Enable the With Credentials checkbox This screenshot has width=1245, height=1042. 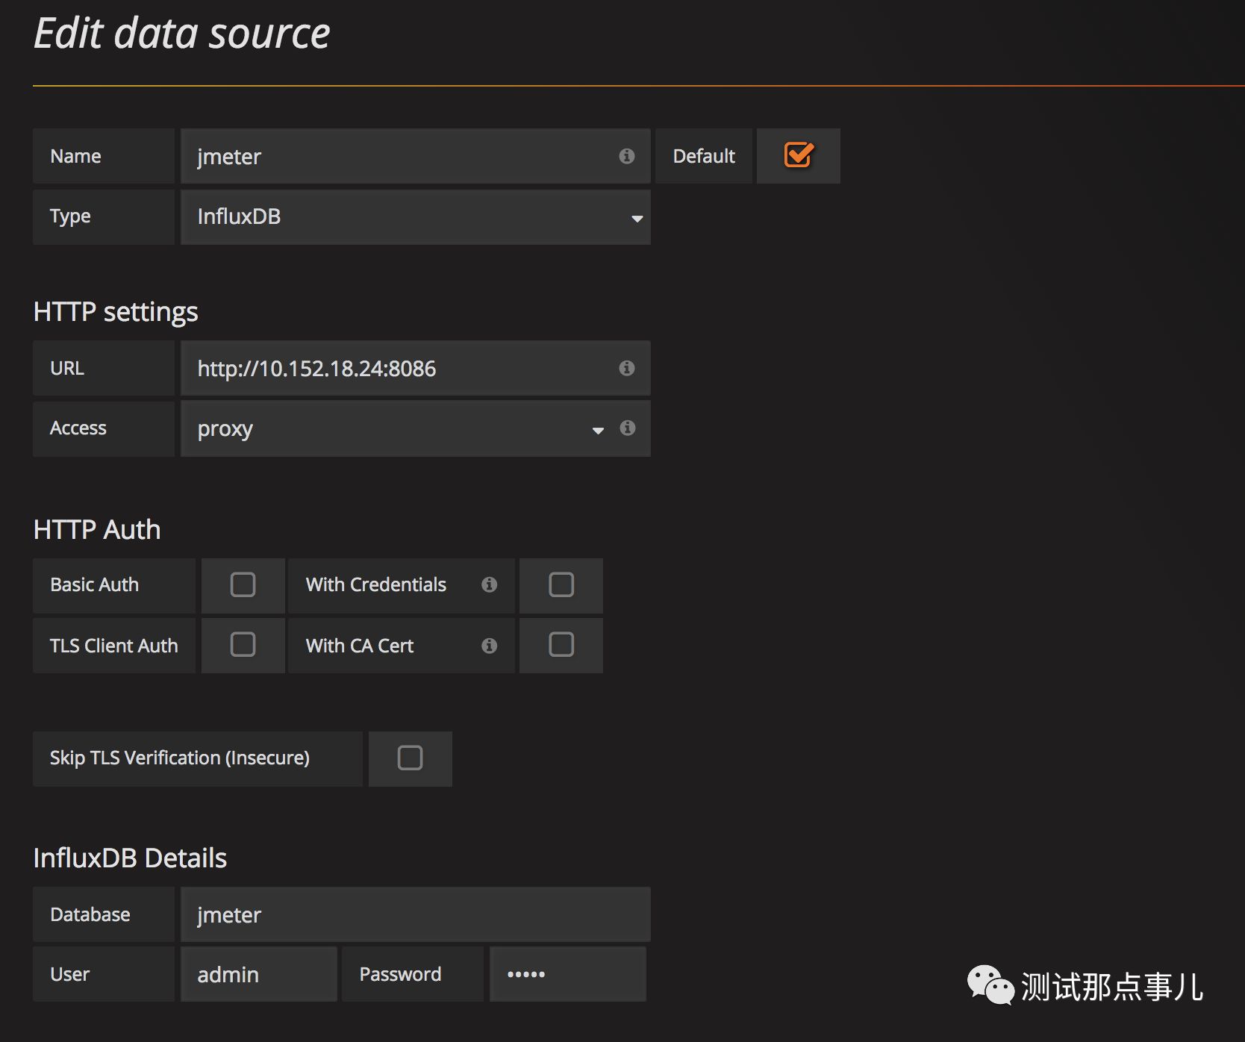tap(561, 584)
